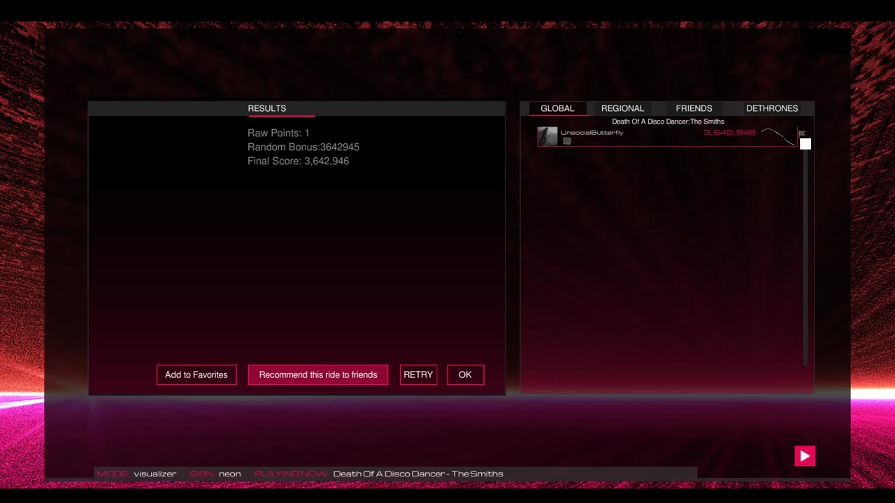895x503 pixels.
Task: Open UnsocialButterfly's avatar thumbnail
Action: click(547, 136)
